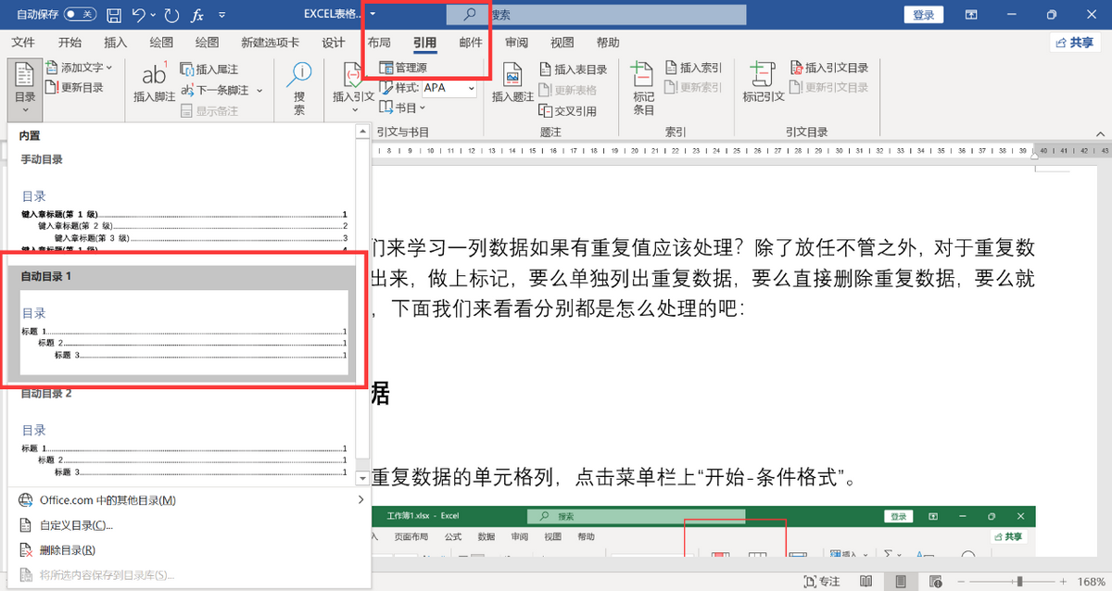Click the Cross-reference button
The height and width of the screenshot is (591, 1112).
(x=568, y=111)
